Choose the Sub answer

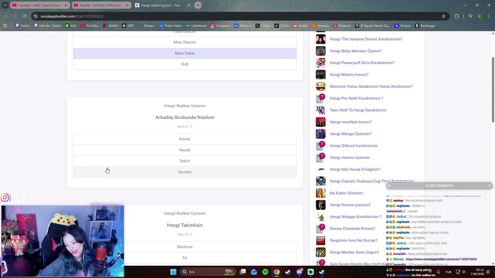pyautogui.click(x=185, y=64)
